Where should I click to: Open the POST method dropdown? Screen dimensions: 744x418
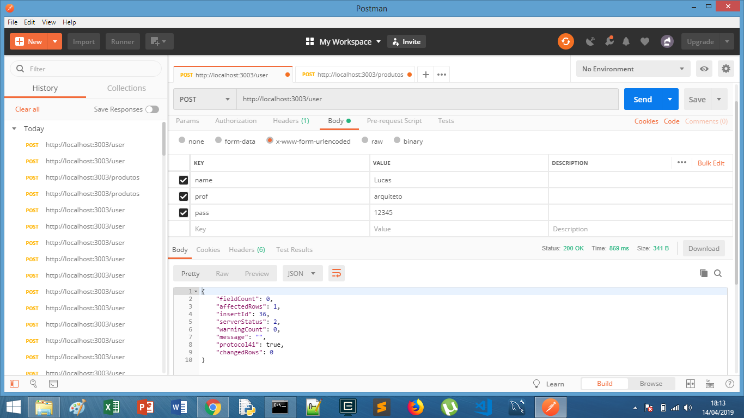pyautogui.click(x=205, y=99)
